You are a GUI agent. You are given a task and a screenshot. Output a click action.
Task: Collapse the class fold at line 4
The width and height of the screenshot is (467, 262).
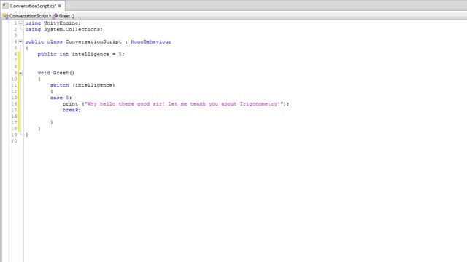click(x=20, y=42)
